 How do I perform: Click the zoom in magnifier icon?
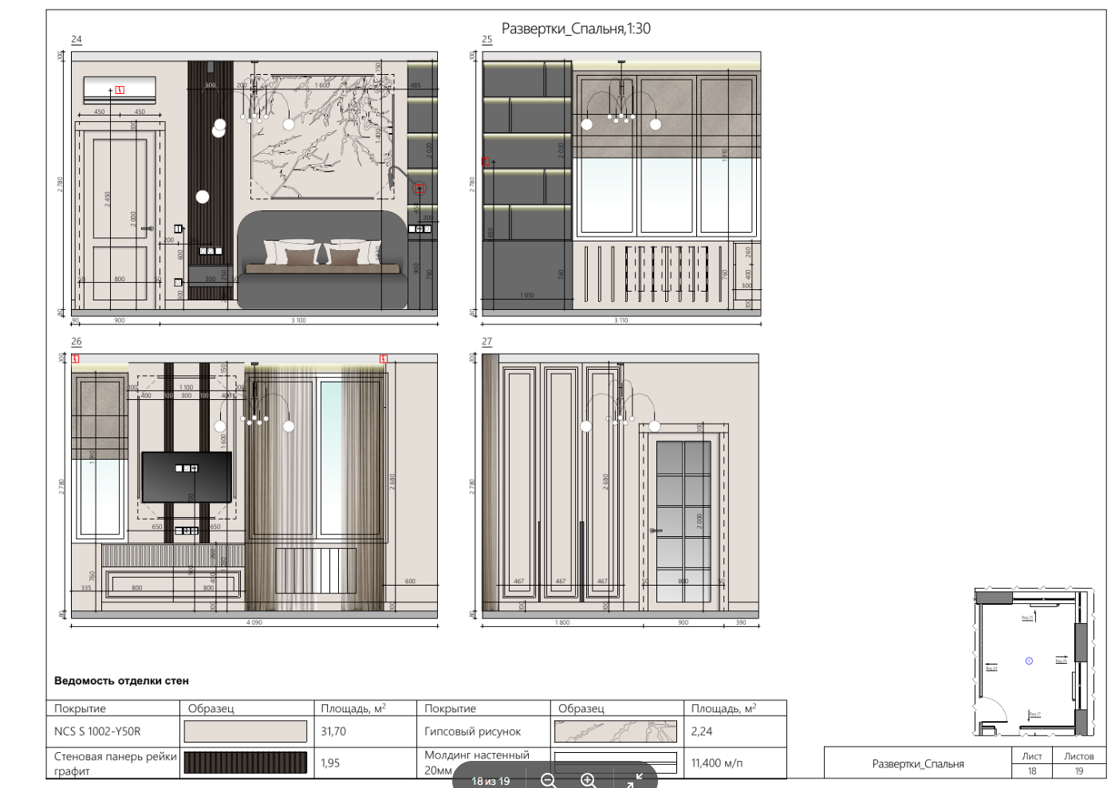coord(589,780)
